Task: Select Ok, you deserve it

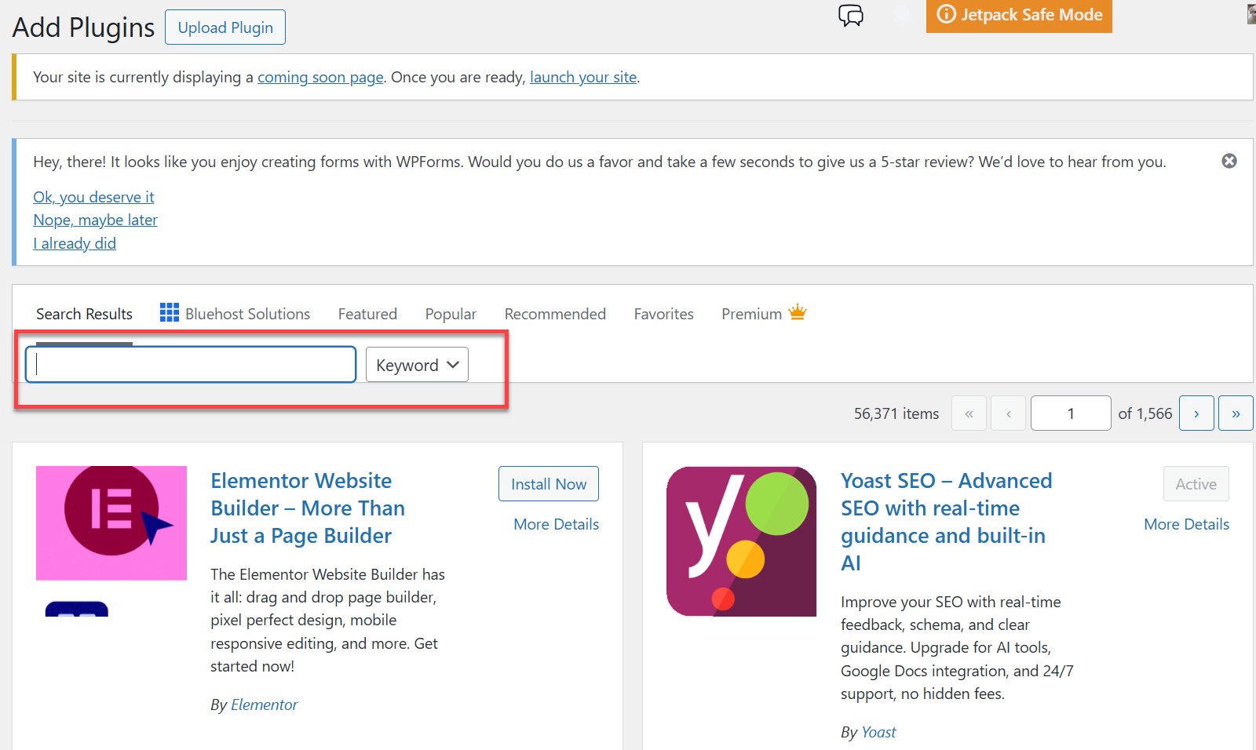Action: coord(93,197)
